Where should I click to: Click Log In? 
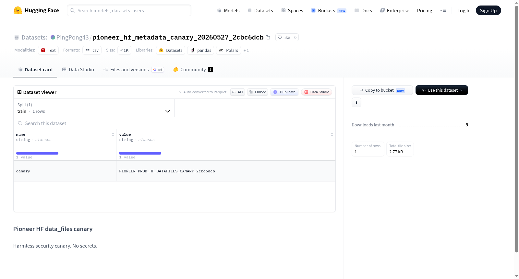click(464, 10)
